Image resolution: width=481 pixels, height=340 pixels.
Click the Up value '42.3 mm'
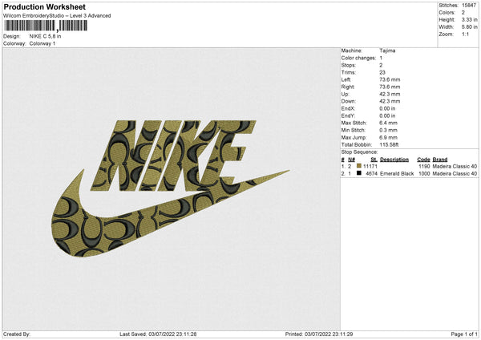[x=390, y=94]
